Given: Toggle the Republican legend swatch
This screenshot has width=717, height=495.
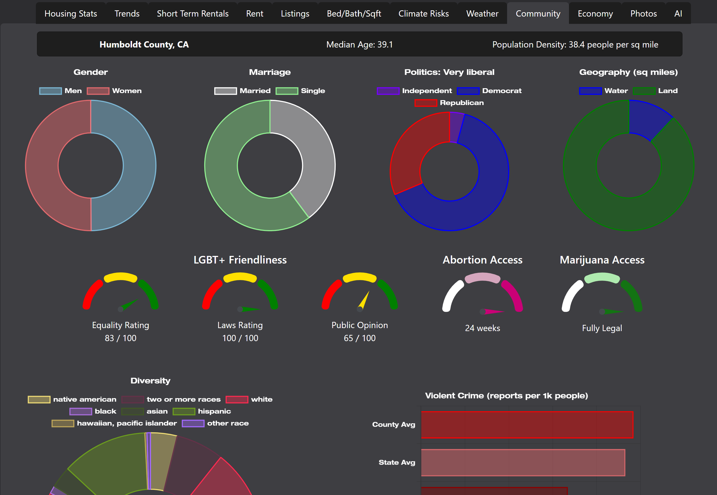Looking at the screenshot, I should pyautogui.click(x=426, y=103).
